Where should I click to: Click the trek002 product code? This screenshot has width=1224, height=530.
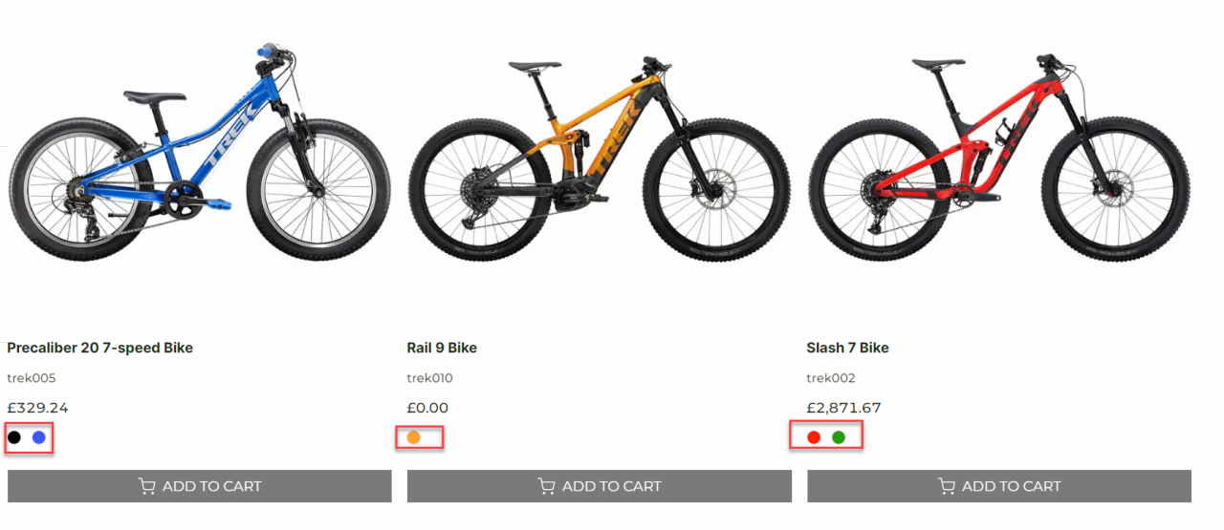click(831, 378)
